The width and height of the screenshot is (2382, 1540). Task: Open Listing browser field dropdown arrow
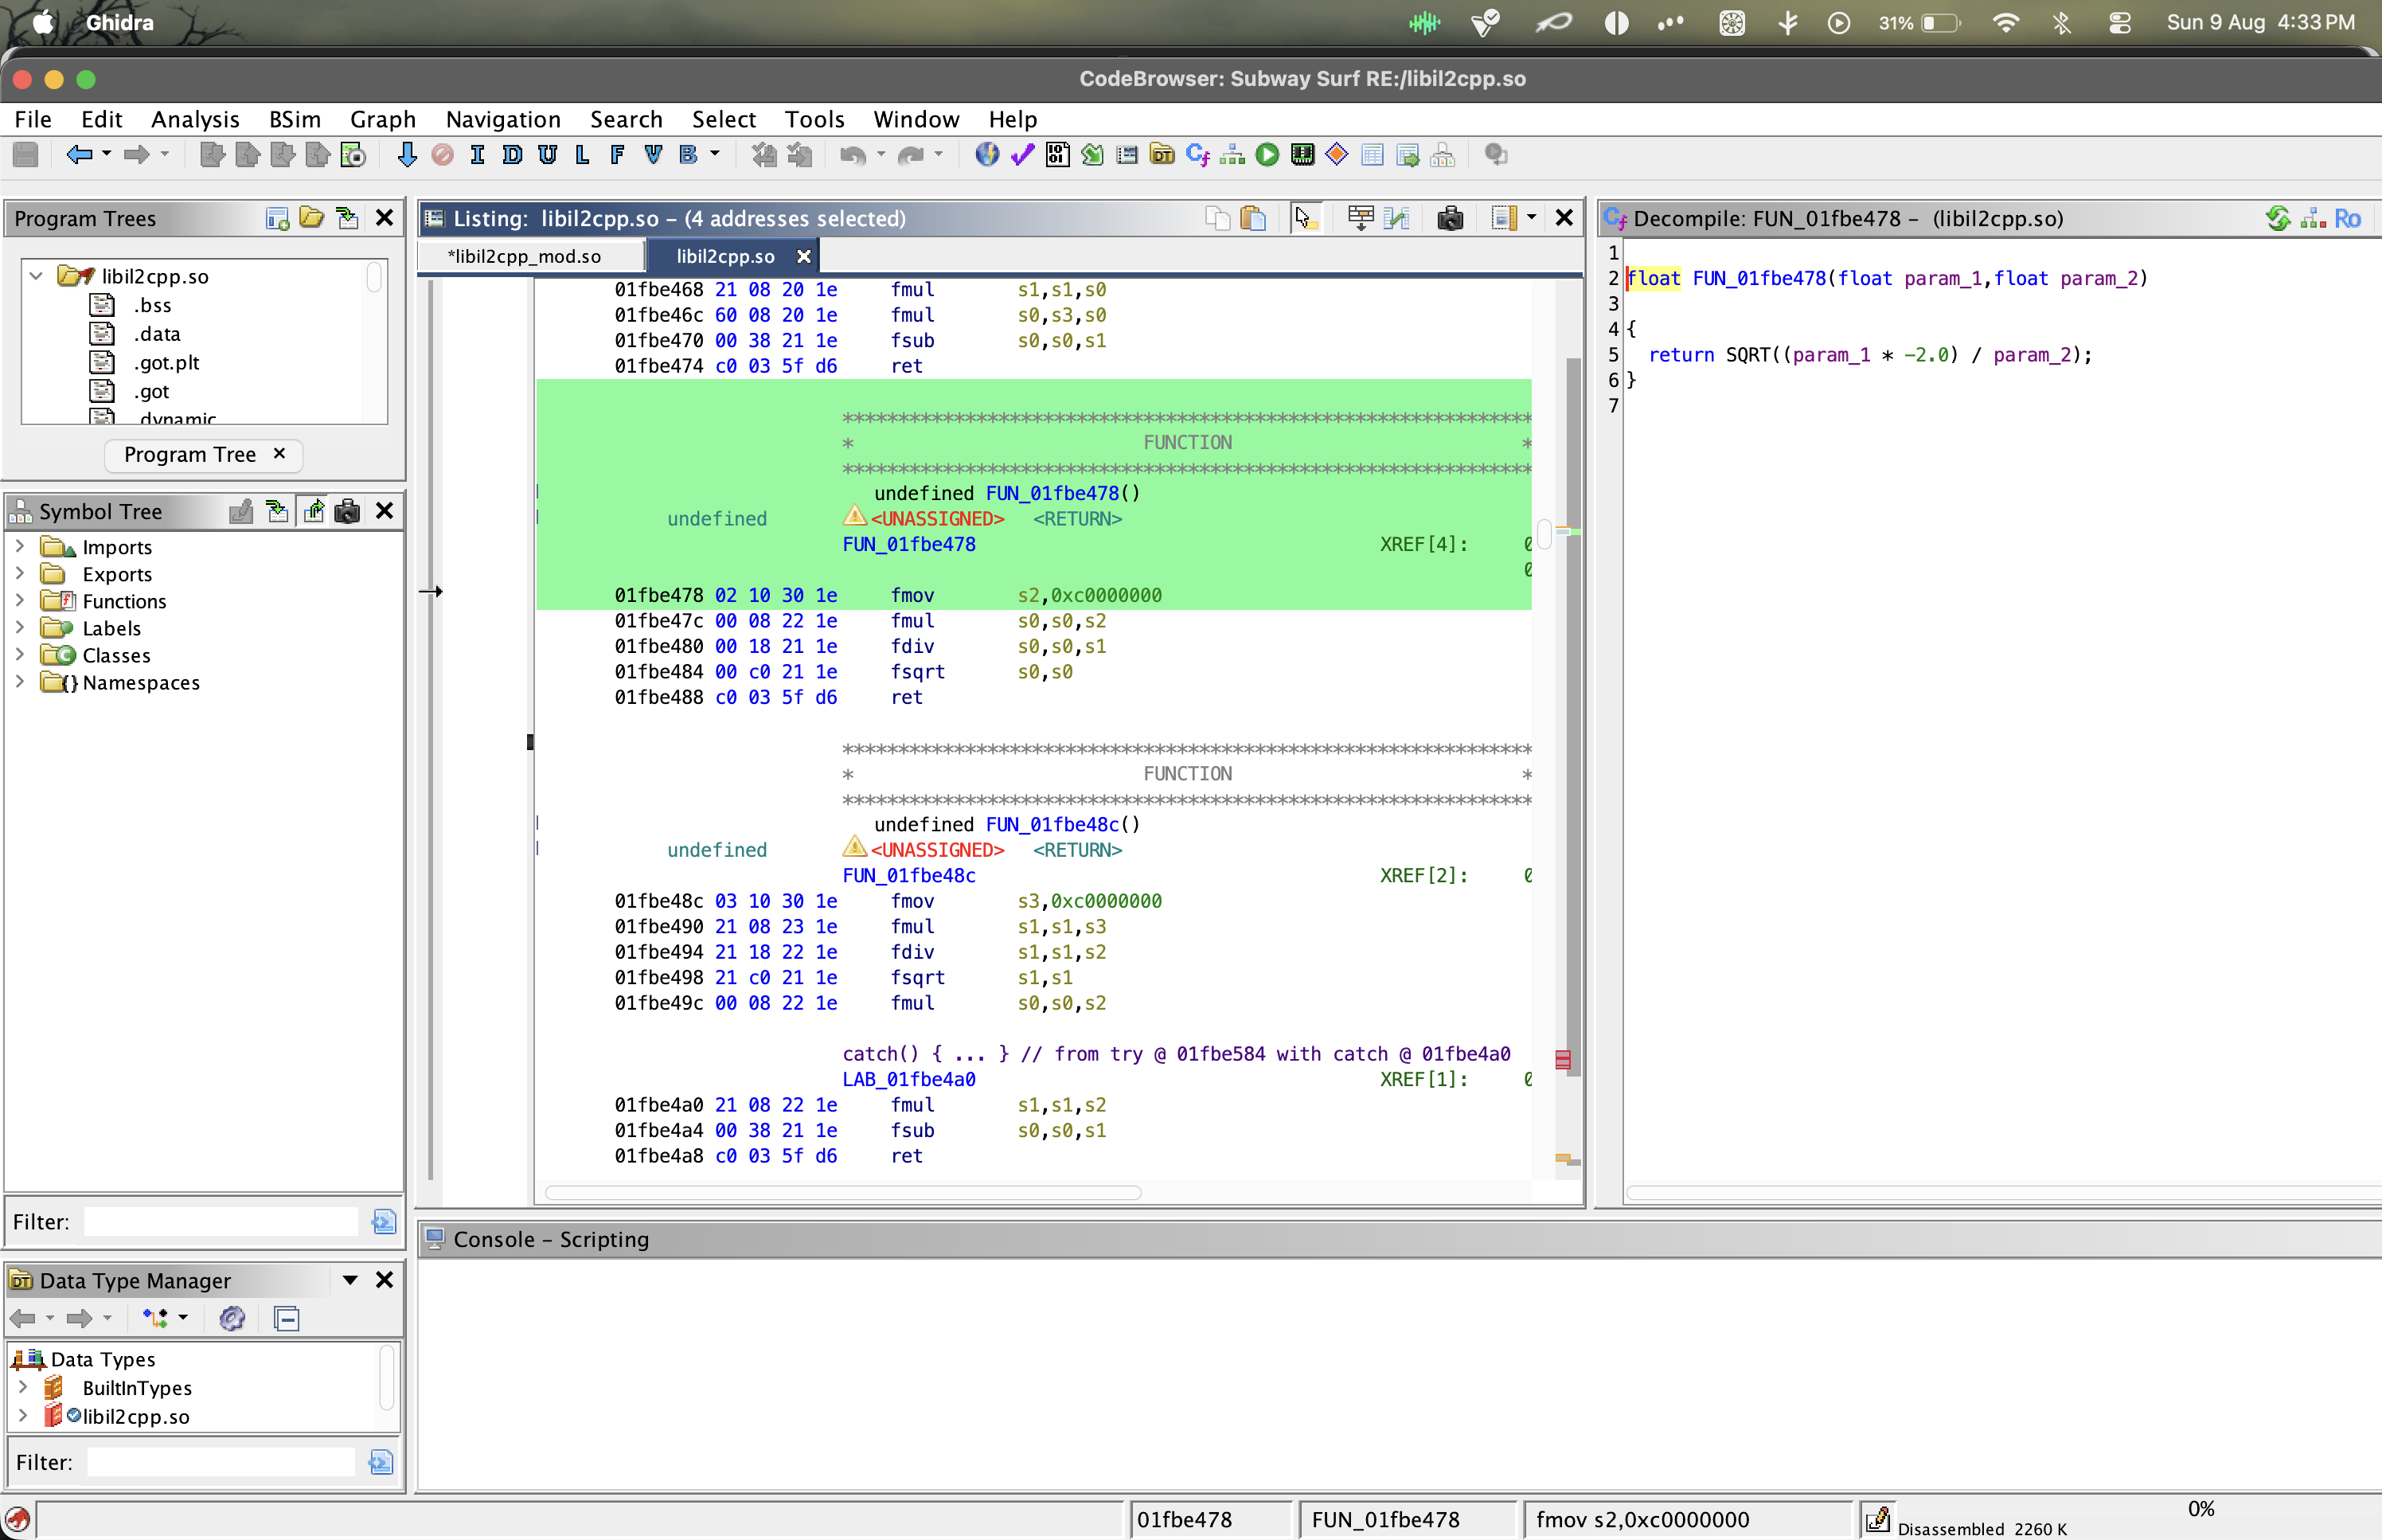tap(1530, 218)
